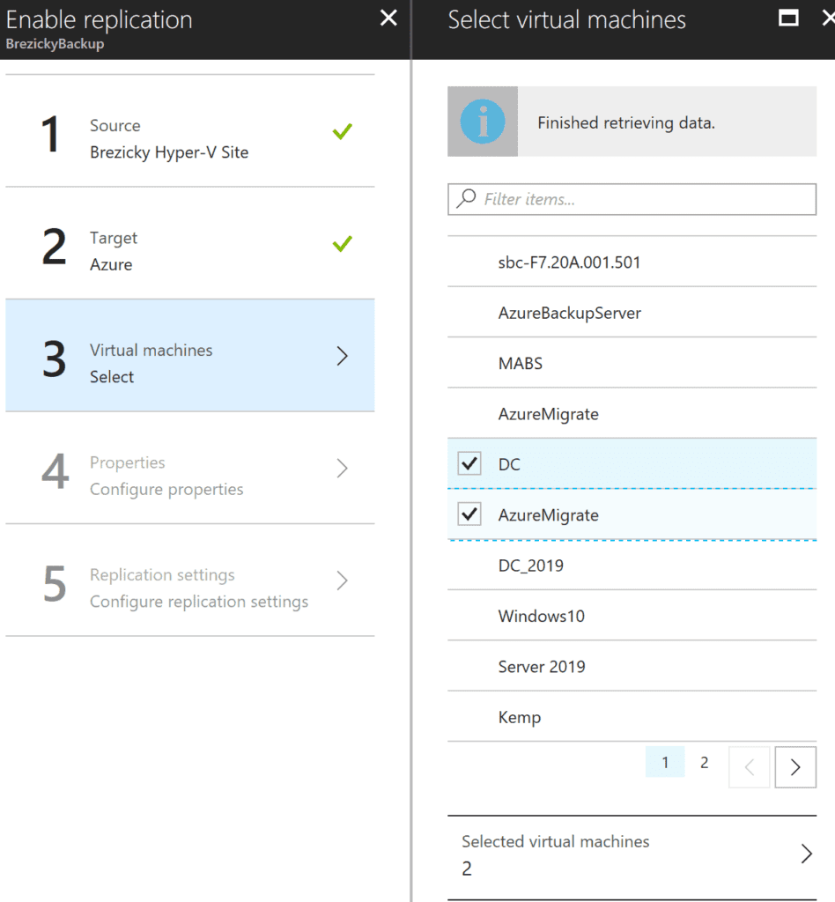Open step 4 Properties chevron
Viewport: 835px width, 902px height.
[342, 469]
